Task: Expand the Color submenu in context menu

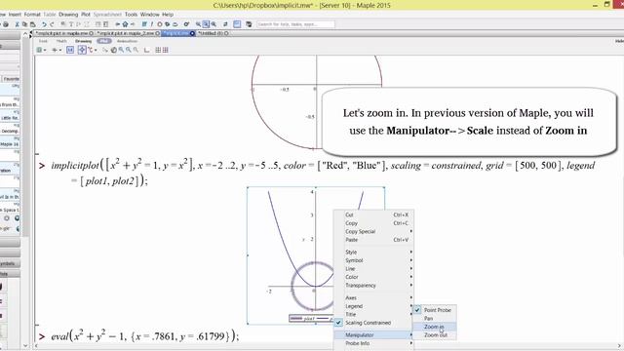Action: 373,277
